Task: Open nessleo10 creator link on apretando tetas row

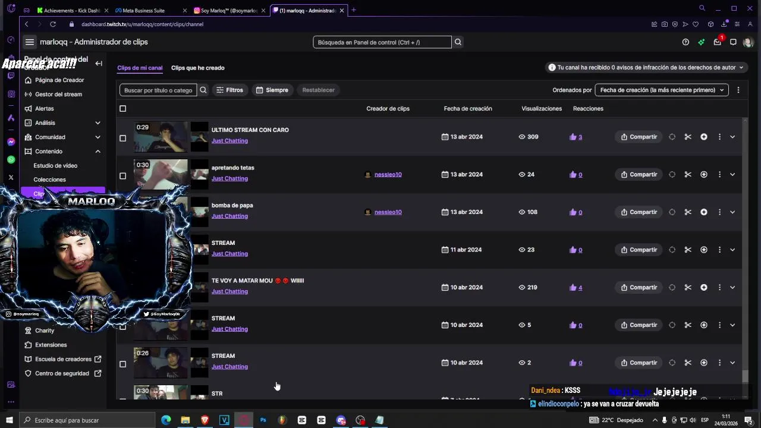Action: 388,174
